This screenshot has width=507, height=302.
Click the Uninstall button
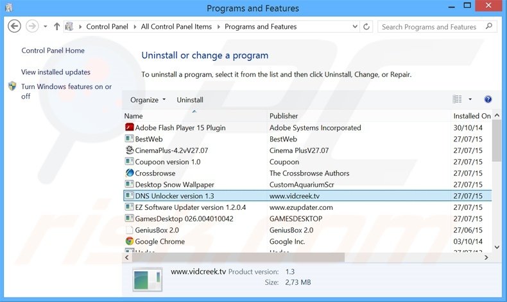[x=190, y=100]
